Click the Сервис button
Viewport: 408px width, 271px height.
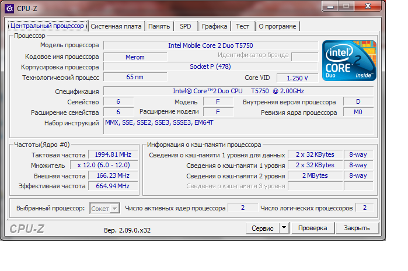[263, 228]
